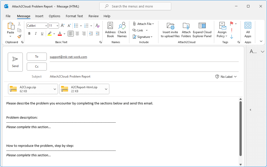The height and width of the screenshot is (167, 267).
Task: Click the empty Cc address field
Action: pos(144,67)
